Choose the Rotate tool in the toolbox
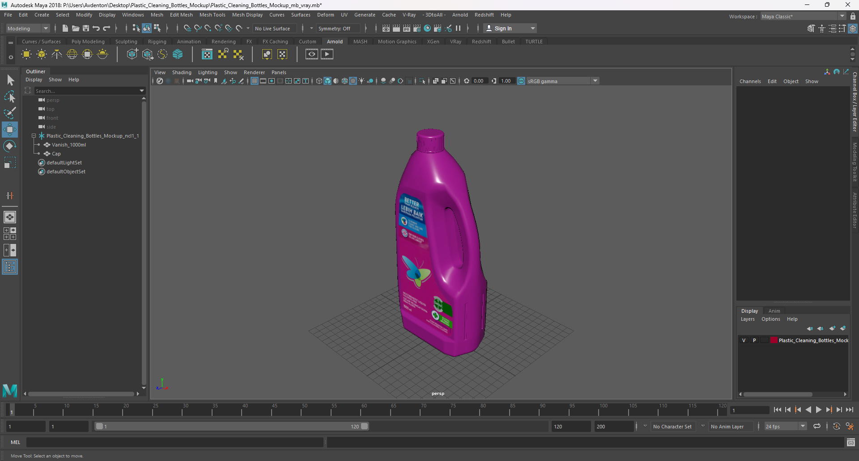859x461 pixels. pyautogui.click(x=10, y=146)
